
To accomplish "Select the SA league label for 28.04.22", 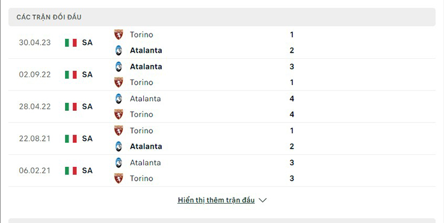I will pyautogui.click(x=87, y=107).
